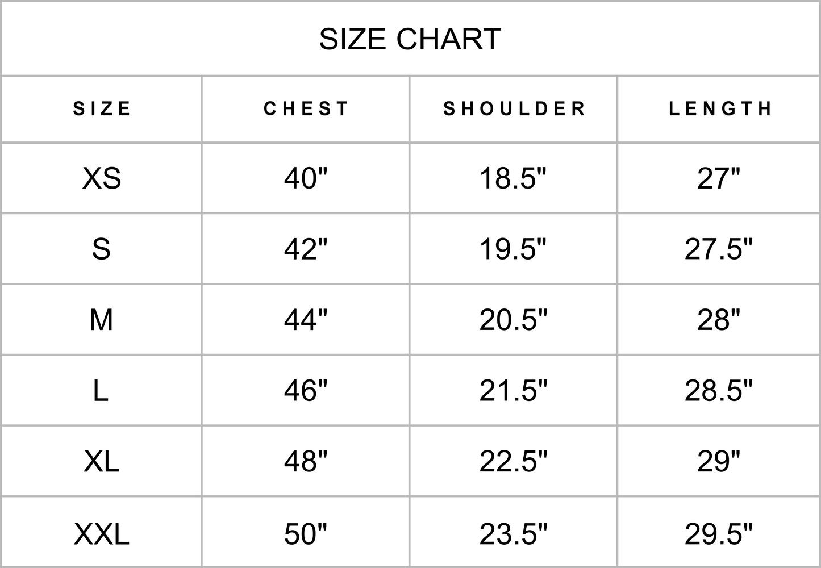This screenshot has height=568, width=821.
Task: Click the XL size cell
Action: coord(102,461)
